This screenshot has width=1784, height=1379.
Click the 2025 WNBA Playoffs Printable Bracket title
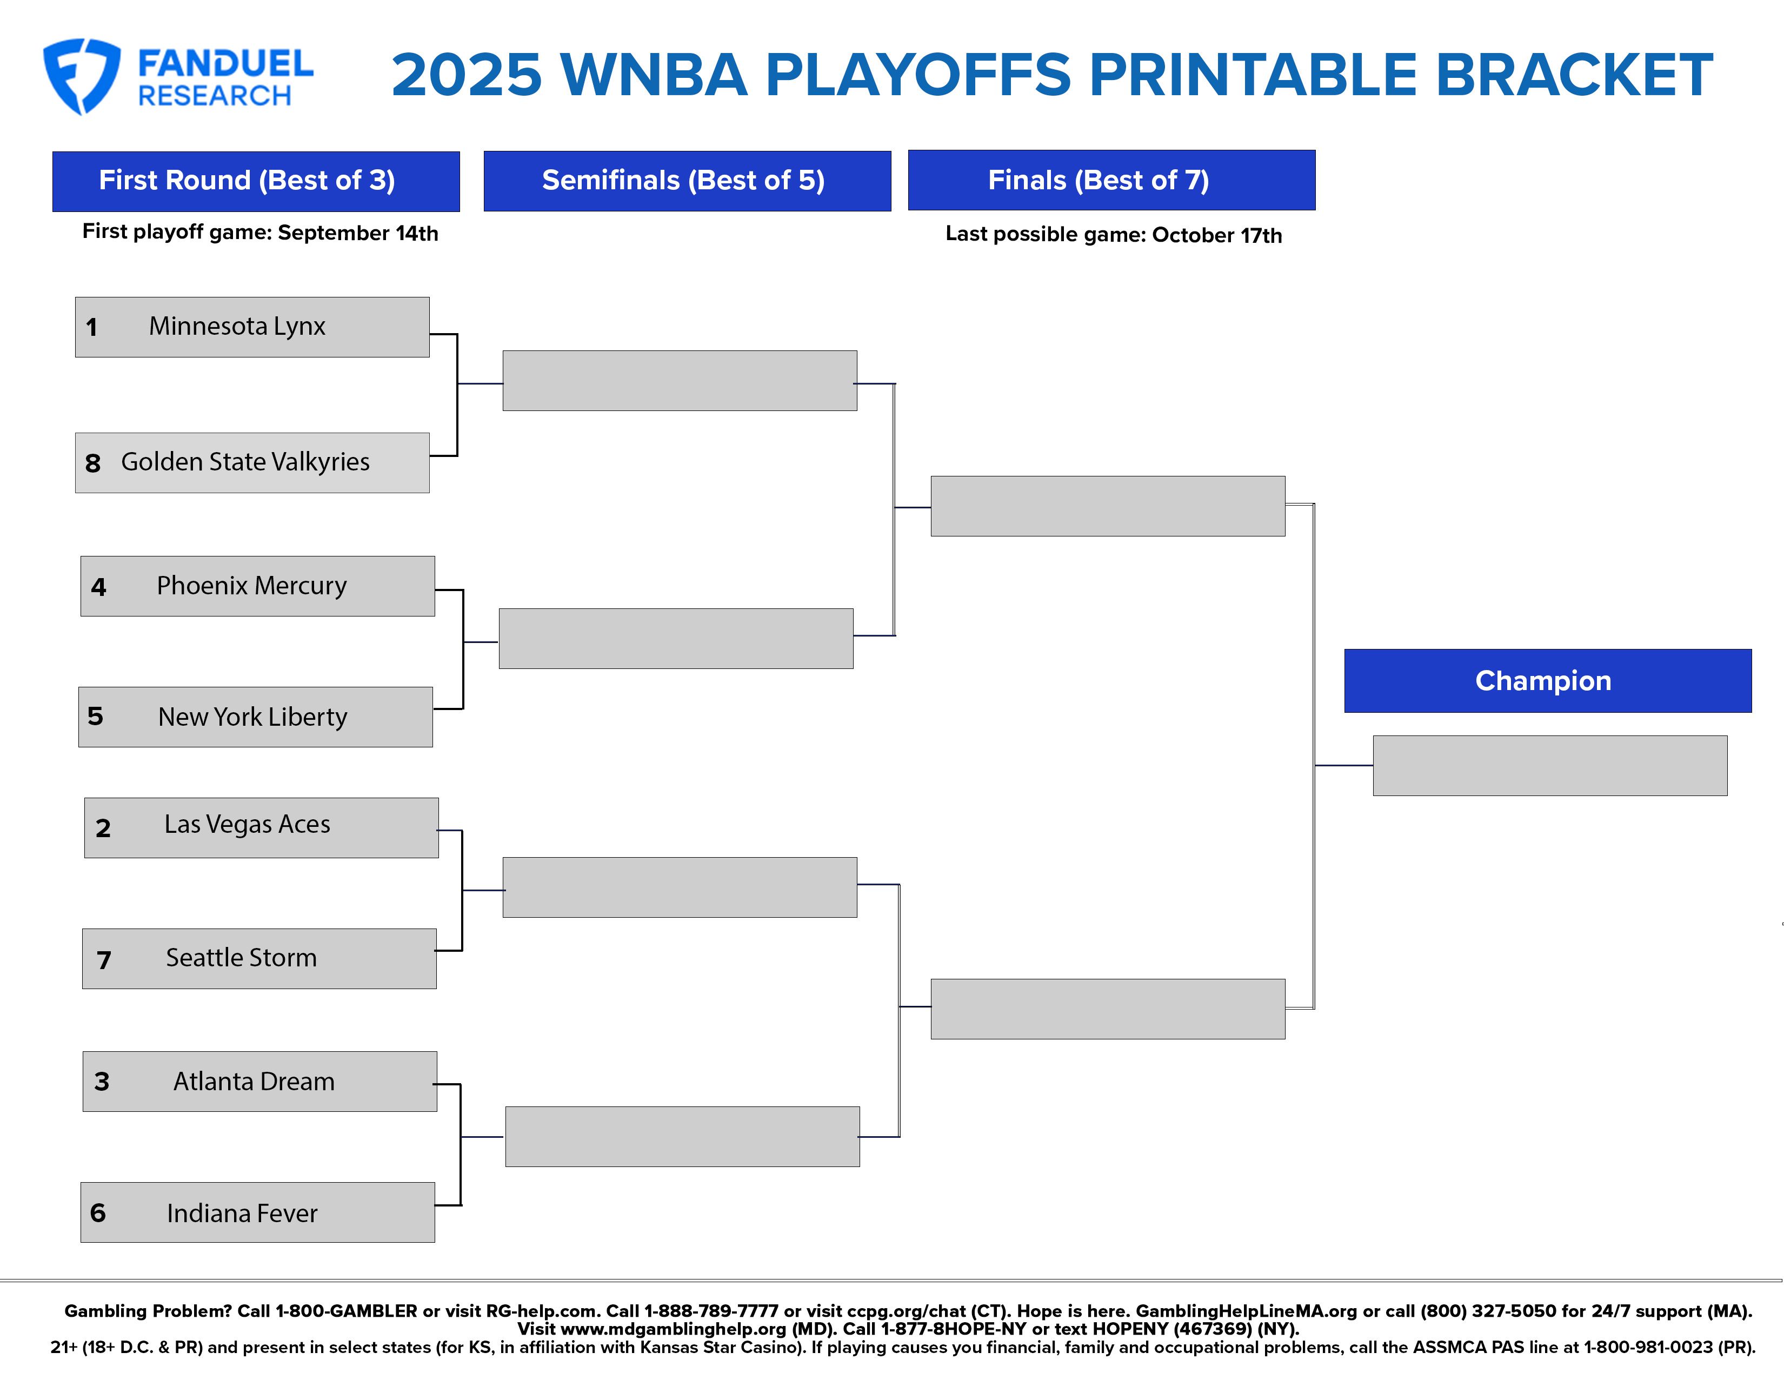[1052, 75]
